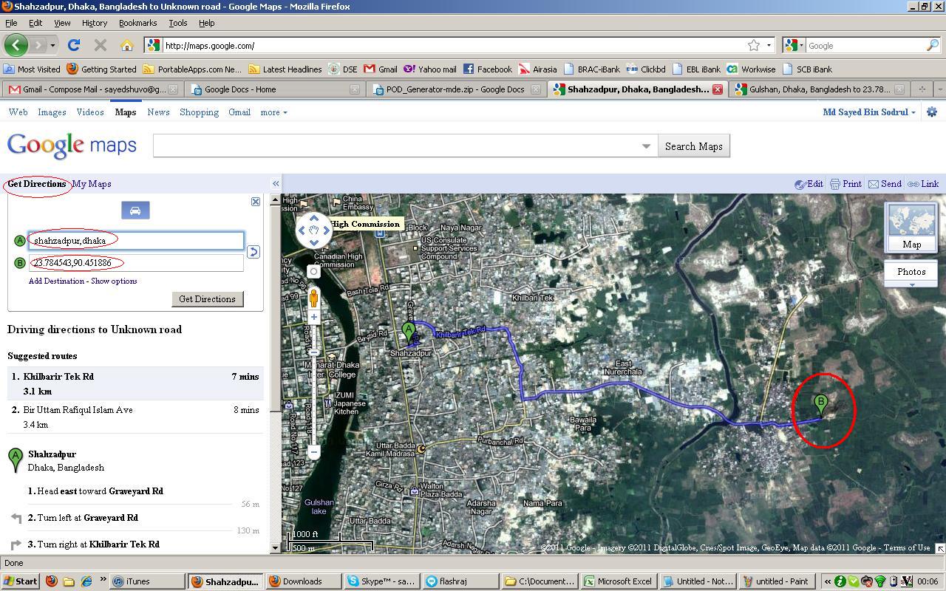The height and width of the screenshot is (591, 946).
Task: Print the map directions
Action: (845, 184)
